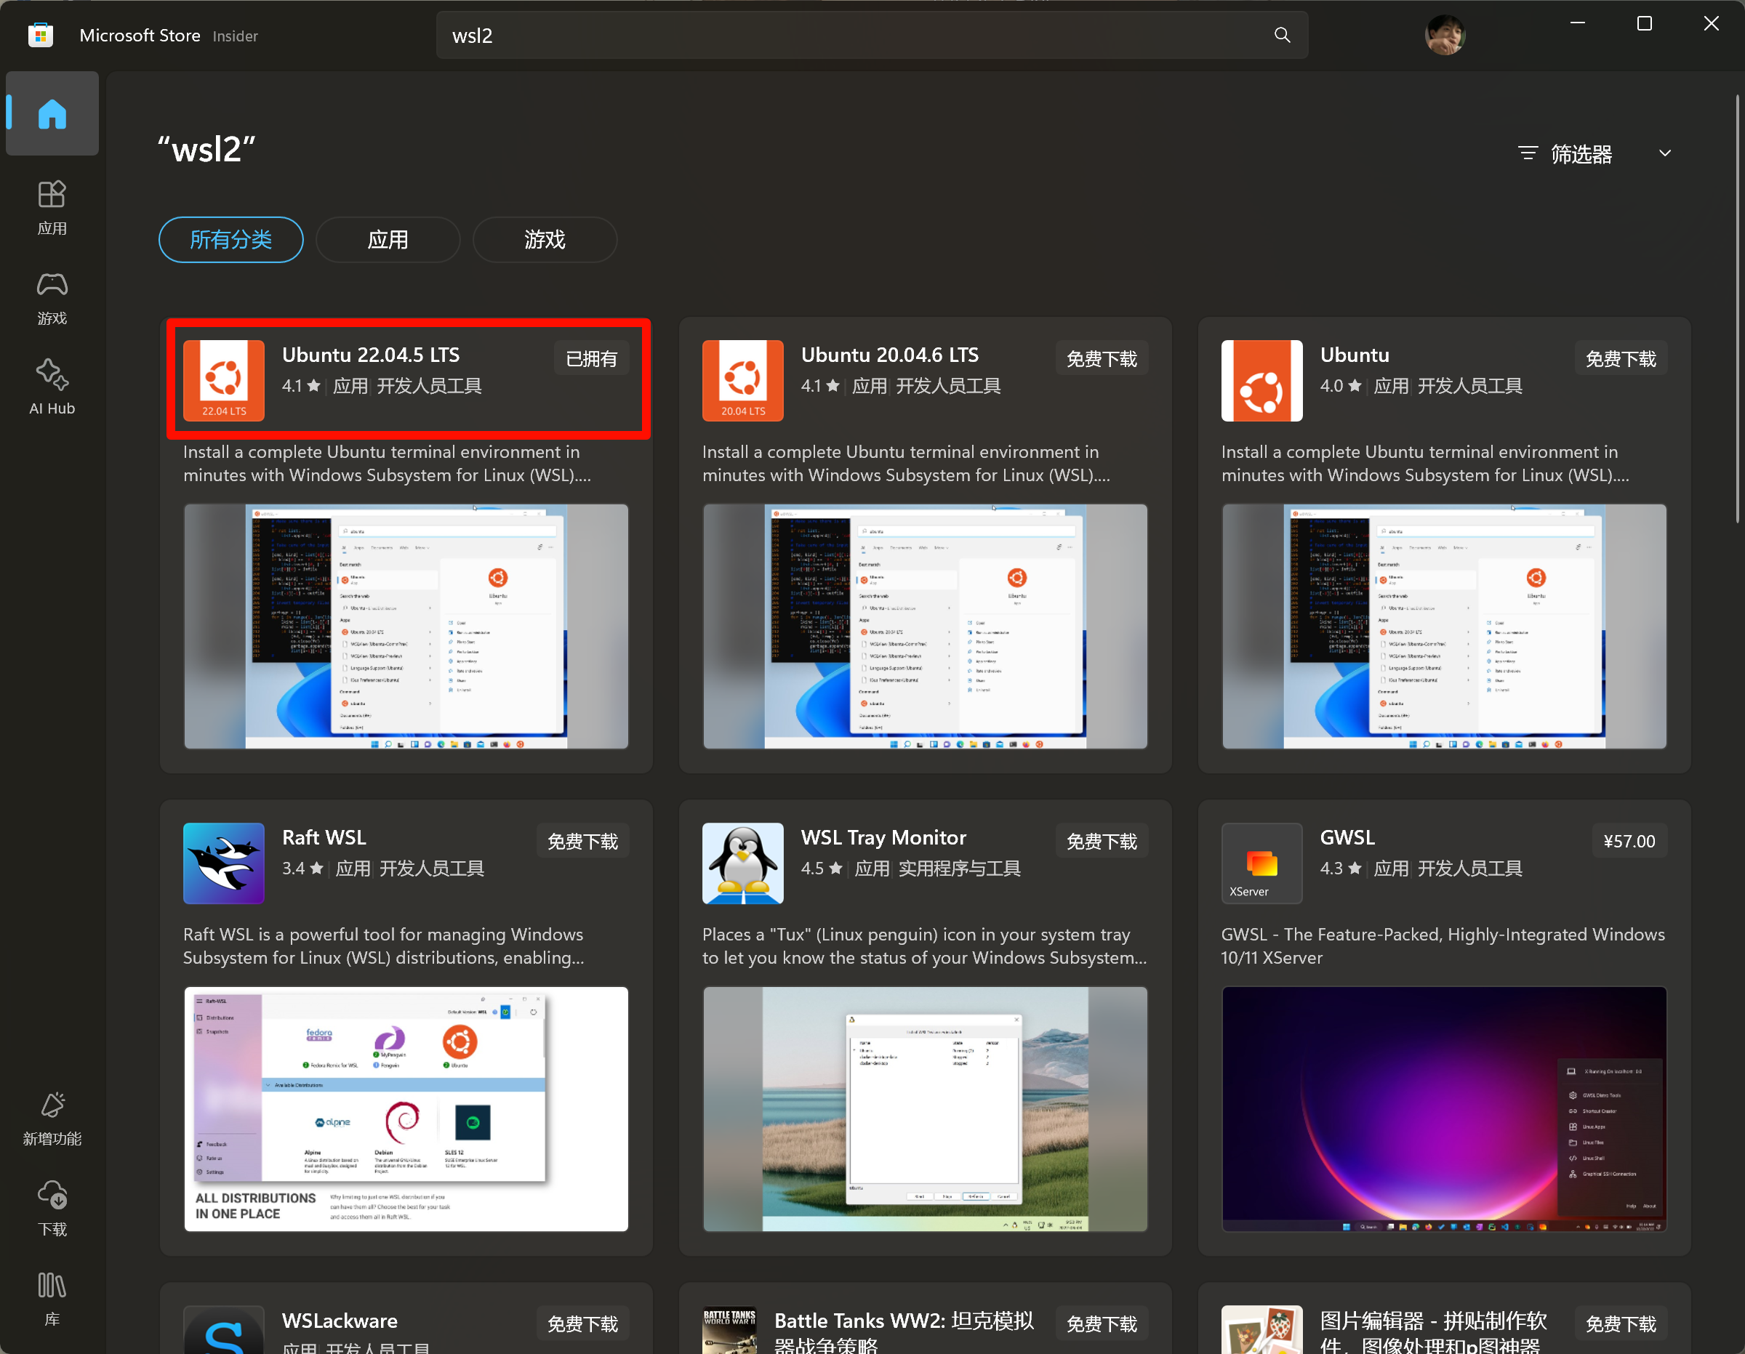This screenshot has width=1745, height=1354.
Task: Open the GWSL screenshot thumbnail
Action: tap(1444, 1109)
